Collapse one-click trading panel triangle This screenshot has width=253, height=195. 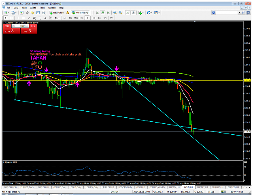(x=4, y=23)
